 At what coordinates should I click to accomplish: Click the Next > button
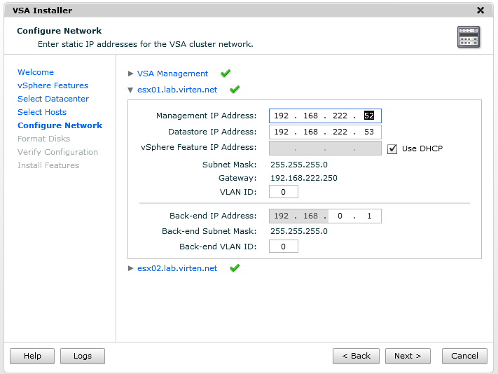(408, 356)
